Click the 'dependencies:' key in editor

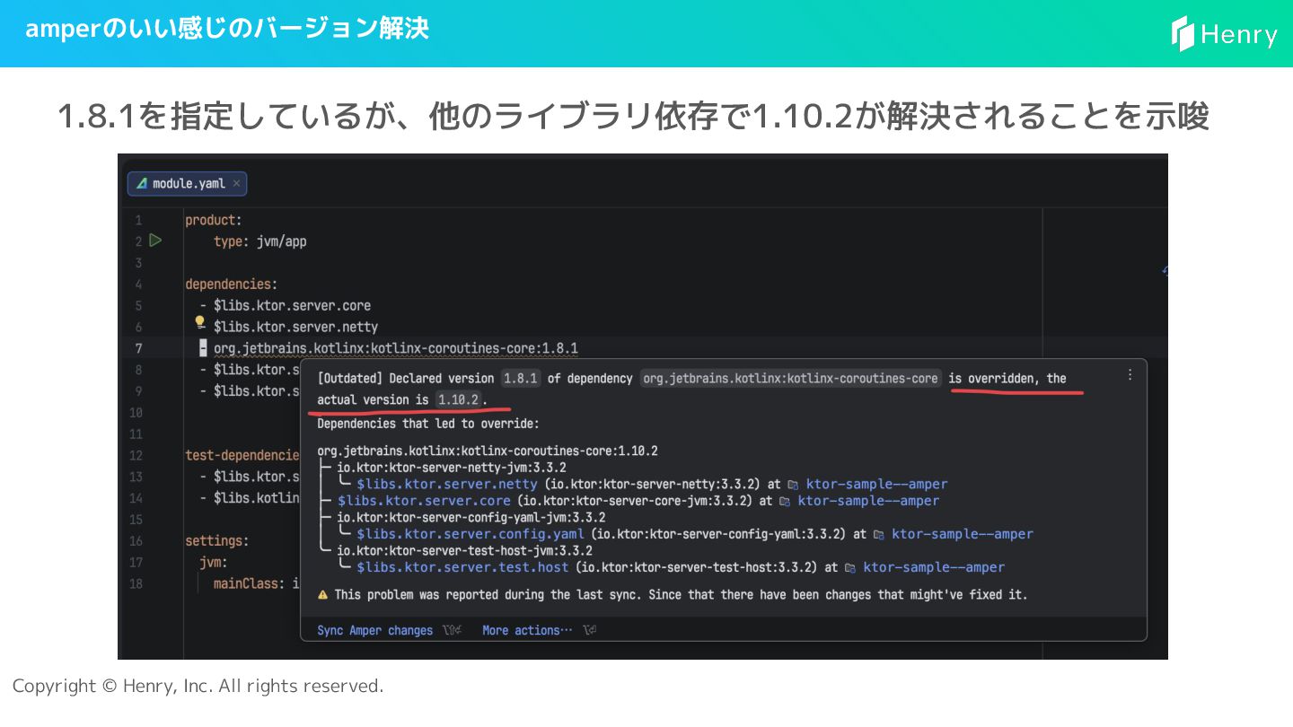(232, 284)
